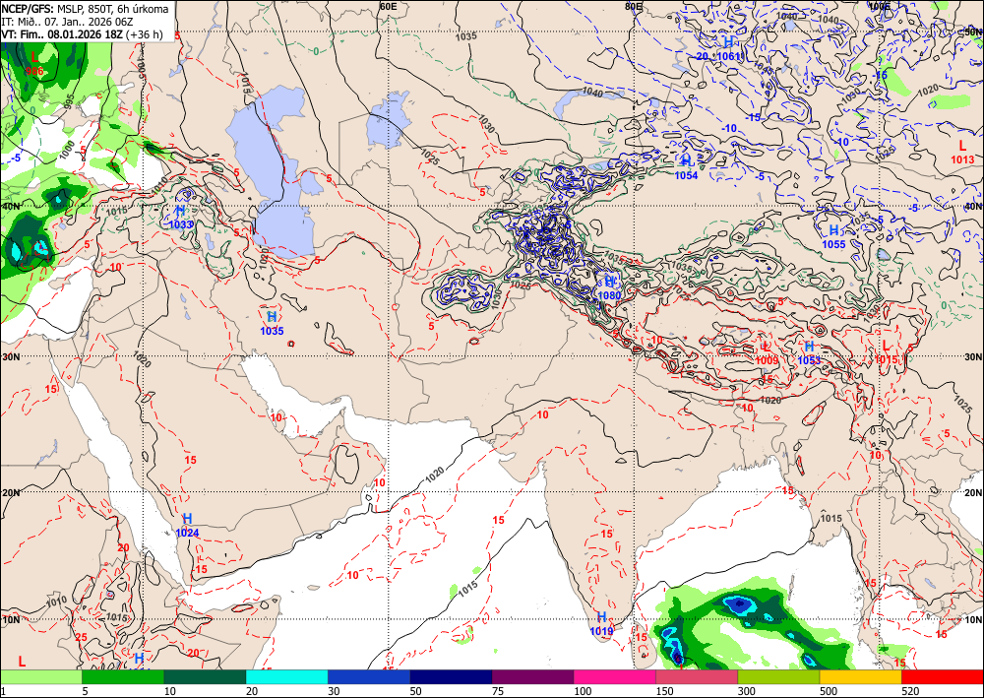Pick the dark green 10–20 mm legend swatch
Screen dimensions: 984x698
205,676
